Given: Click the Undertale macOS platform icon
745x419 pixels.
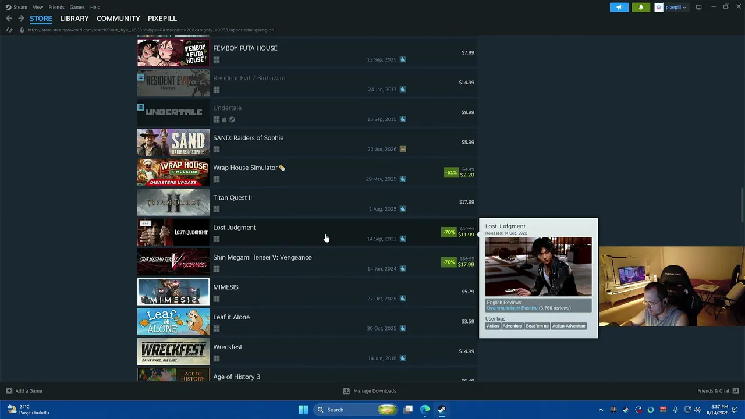Looking at the screenshot, I should (224, 119).
